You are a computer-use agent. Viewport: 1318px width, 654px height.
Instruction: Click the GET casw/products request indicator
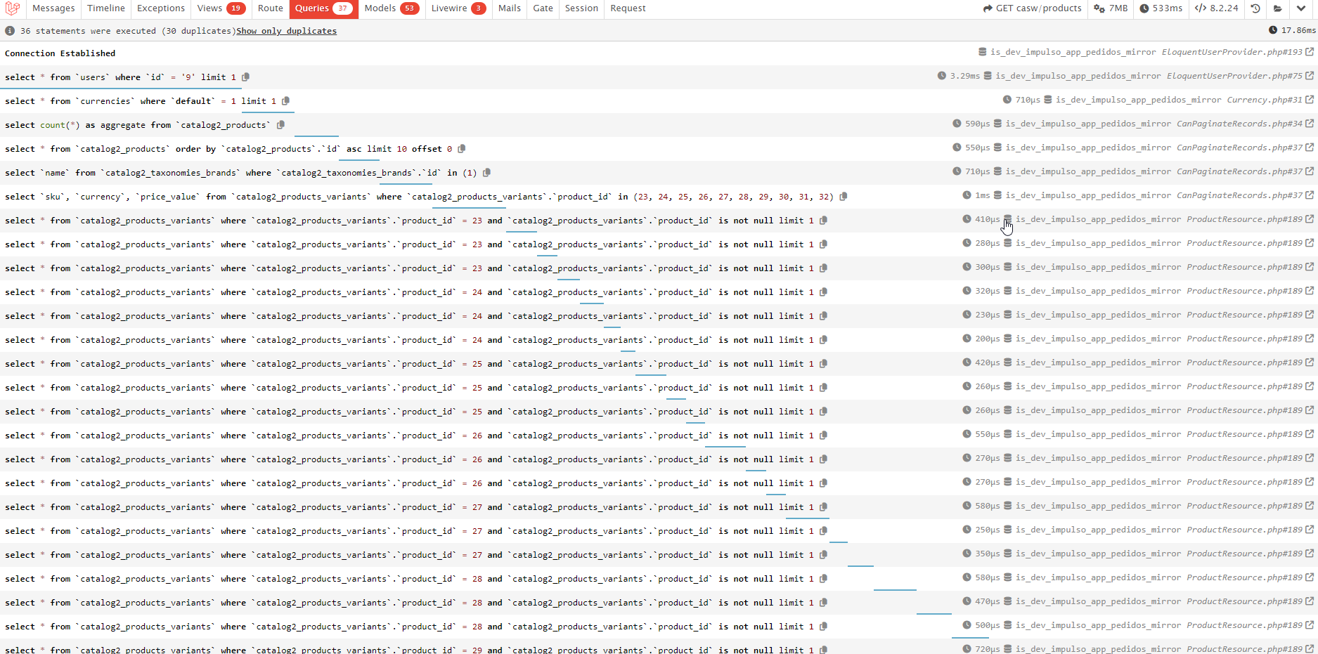pyautogui.click(x=1032, y=8)
